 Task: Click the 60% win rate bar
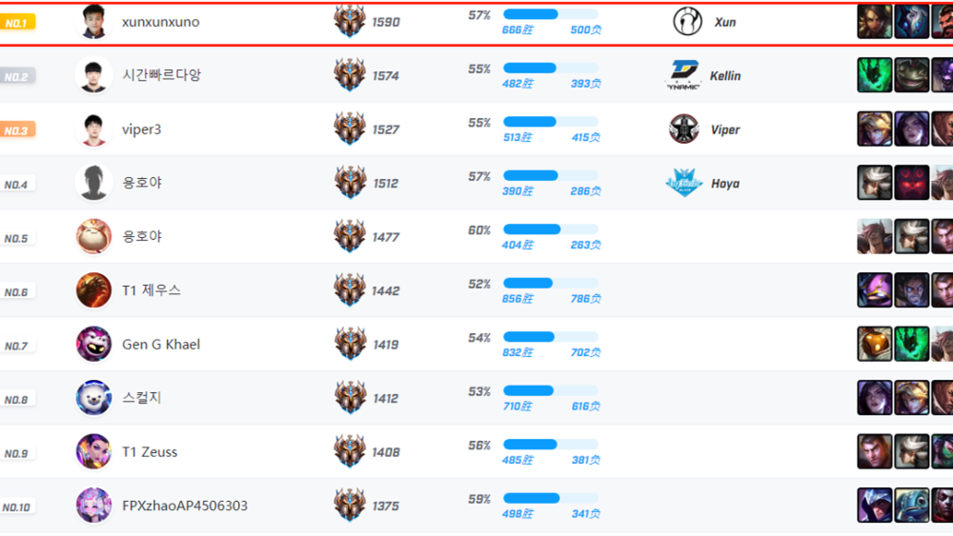(551, 229)
